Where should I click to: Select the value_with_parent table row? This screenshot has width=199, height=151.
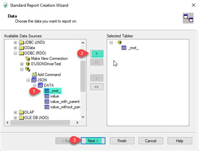(62, 102)
